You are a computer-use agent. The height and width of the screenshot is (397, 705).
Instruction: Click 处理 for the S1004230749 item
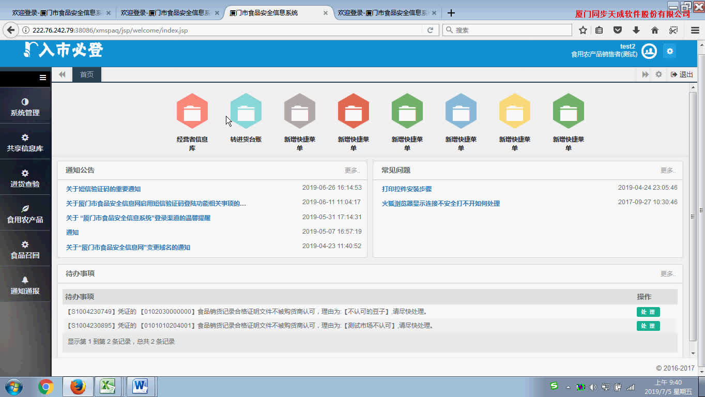point(648,312)
